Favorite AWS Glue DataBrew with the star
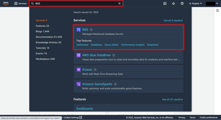 pos(114,55)
